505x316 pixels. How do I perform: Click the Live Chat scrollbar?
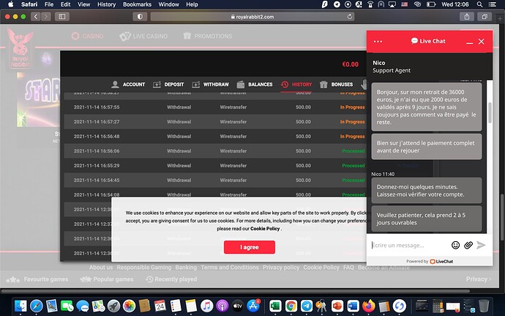pyautogui.click(x=490, y=113)
